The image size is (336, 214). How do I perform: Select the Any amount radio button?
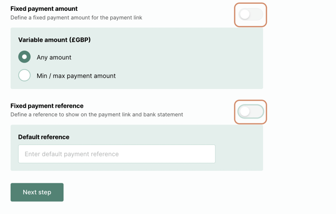pyautogui.click(x=24, y=57)
